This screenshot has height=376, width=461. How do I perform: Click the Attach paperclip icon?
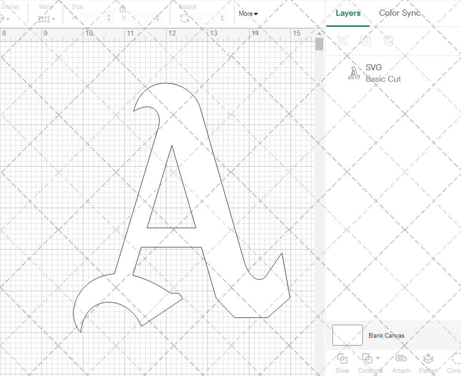(401, 359)
